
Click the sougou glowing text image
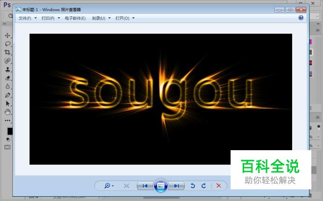pos(161,99)
